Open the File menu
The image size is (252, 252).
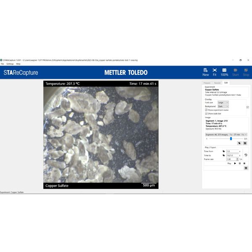pyautogui.click(x=3, y=64)
